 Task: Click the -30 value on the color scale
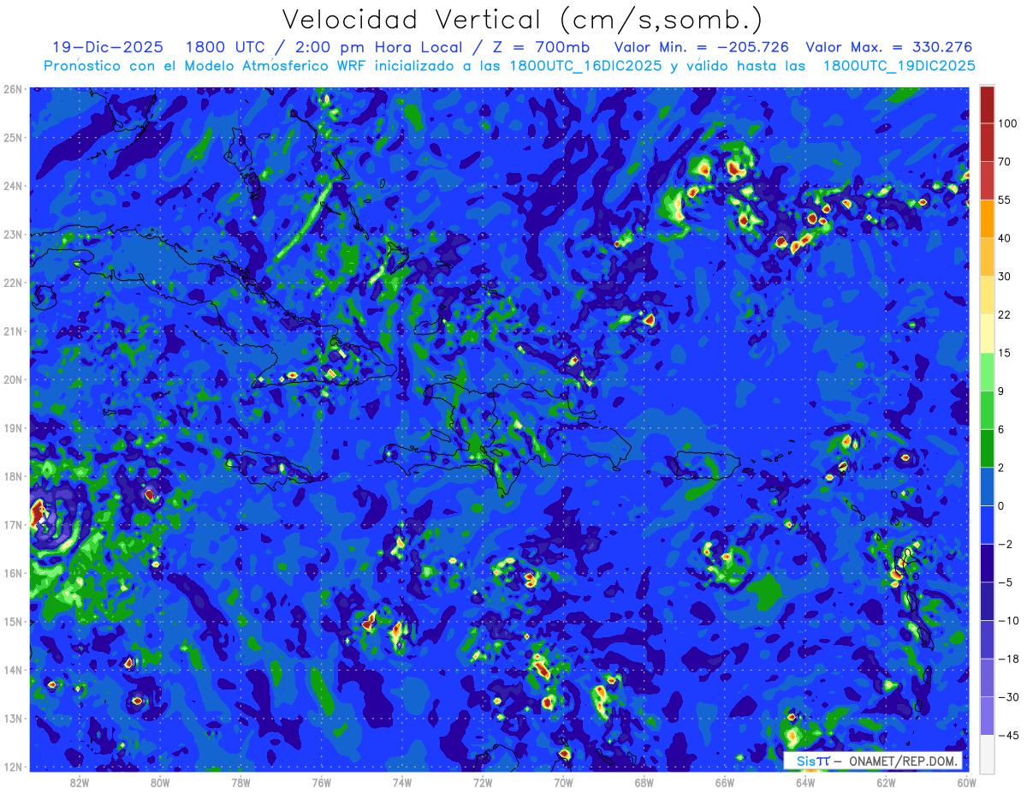tap(1008, 697)
